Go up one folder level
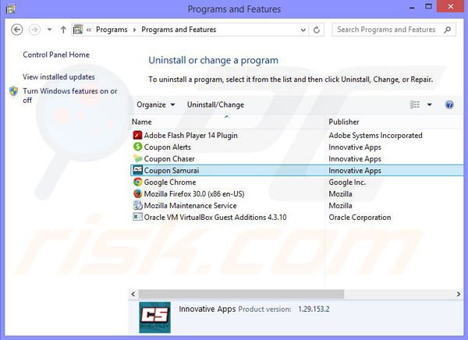 (63, 30)
